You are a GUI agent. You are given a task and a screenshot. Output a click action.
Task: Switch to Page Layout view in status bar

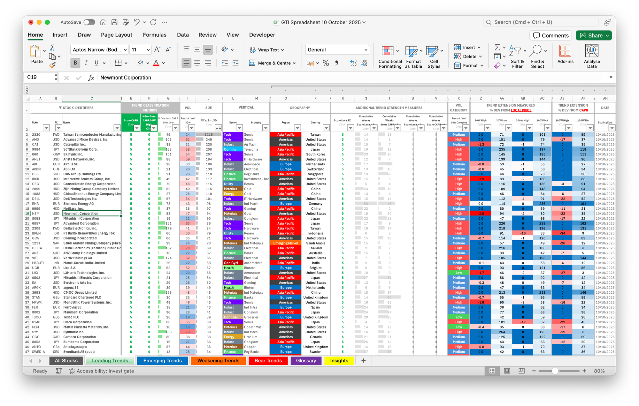coord(507,371)
